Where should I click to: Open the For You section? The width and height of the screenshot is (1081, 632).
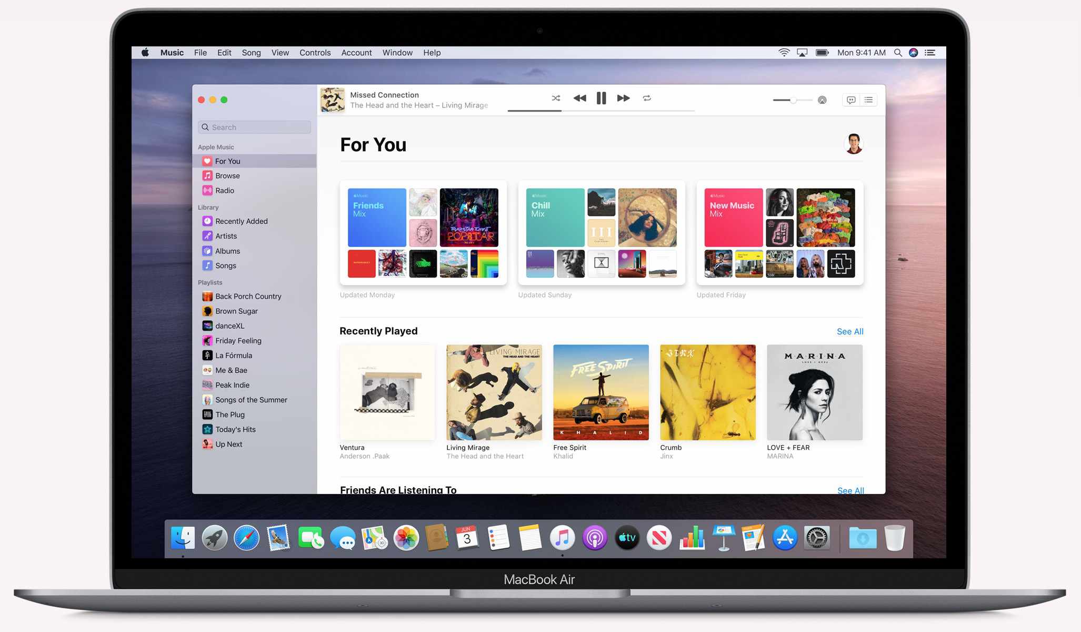[x=227, y=160]
